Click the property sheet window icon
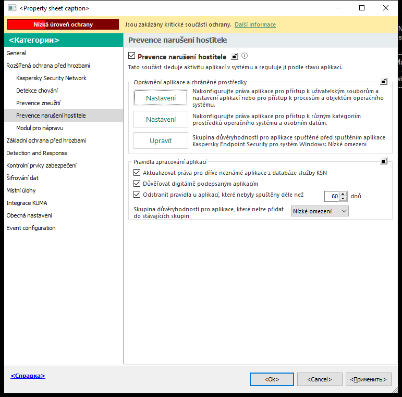Image resolution: width=402 pixels, height=397 pixels. (12, 8)
